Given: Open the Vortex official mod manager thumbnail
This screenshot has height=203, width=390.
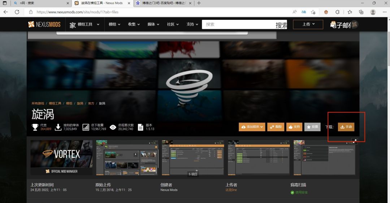Looking at the screenshot, I should pos(61,158).
